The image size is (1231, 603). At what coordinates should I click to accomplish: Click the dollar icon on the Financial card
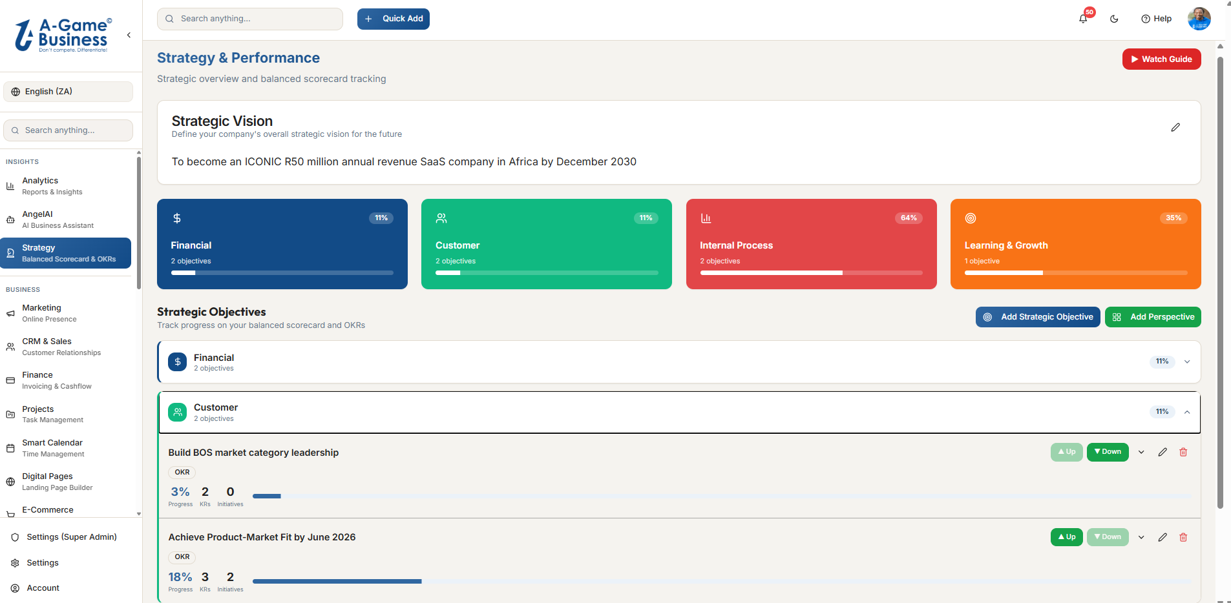pyautogui.click(x=177, y=218)
